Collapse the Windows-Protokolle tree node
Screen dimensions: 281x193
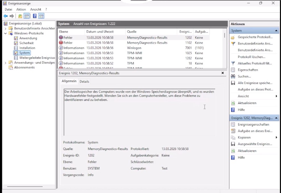(x=5, y=33)
